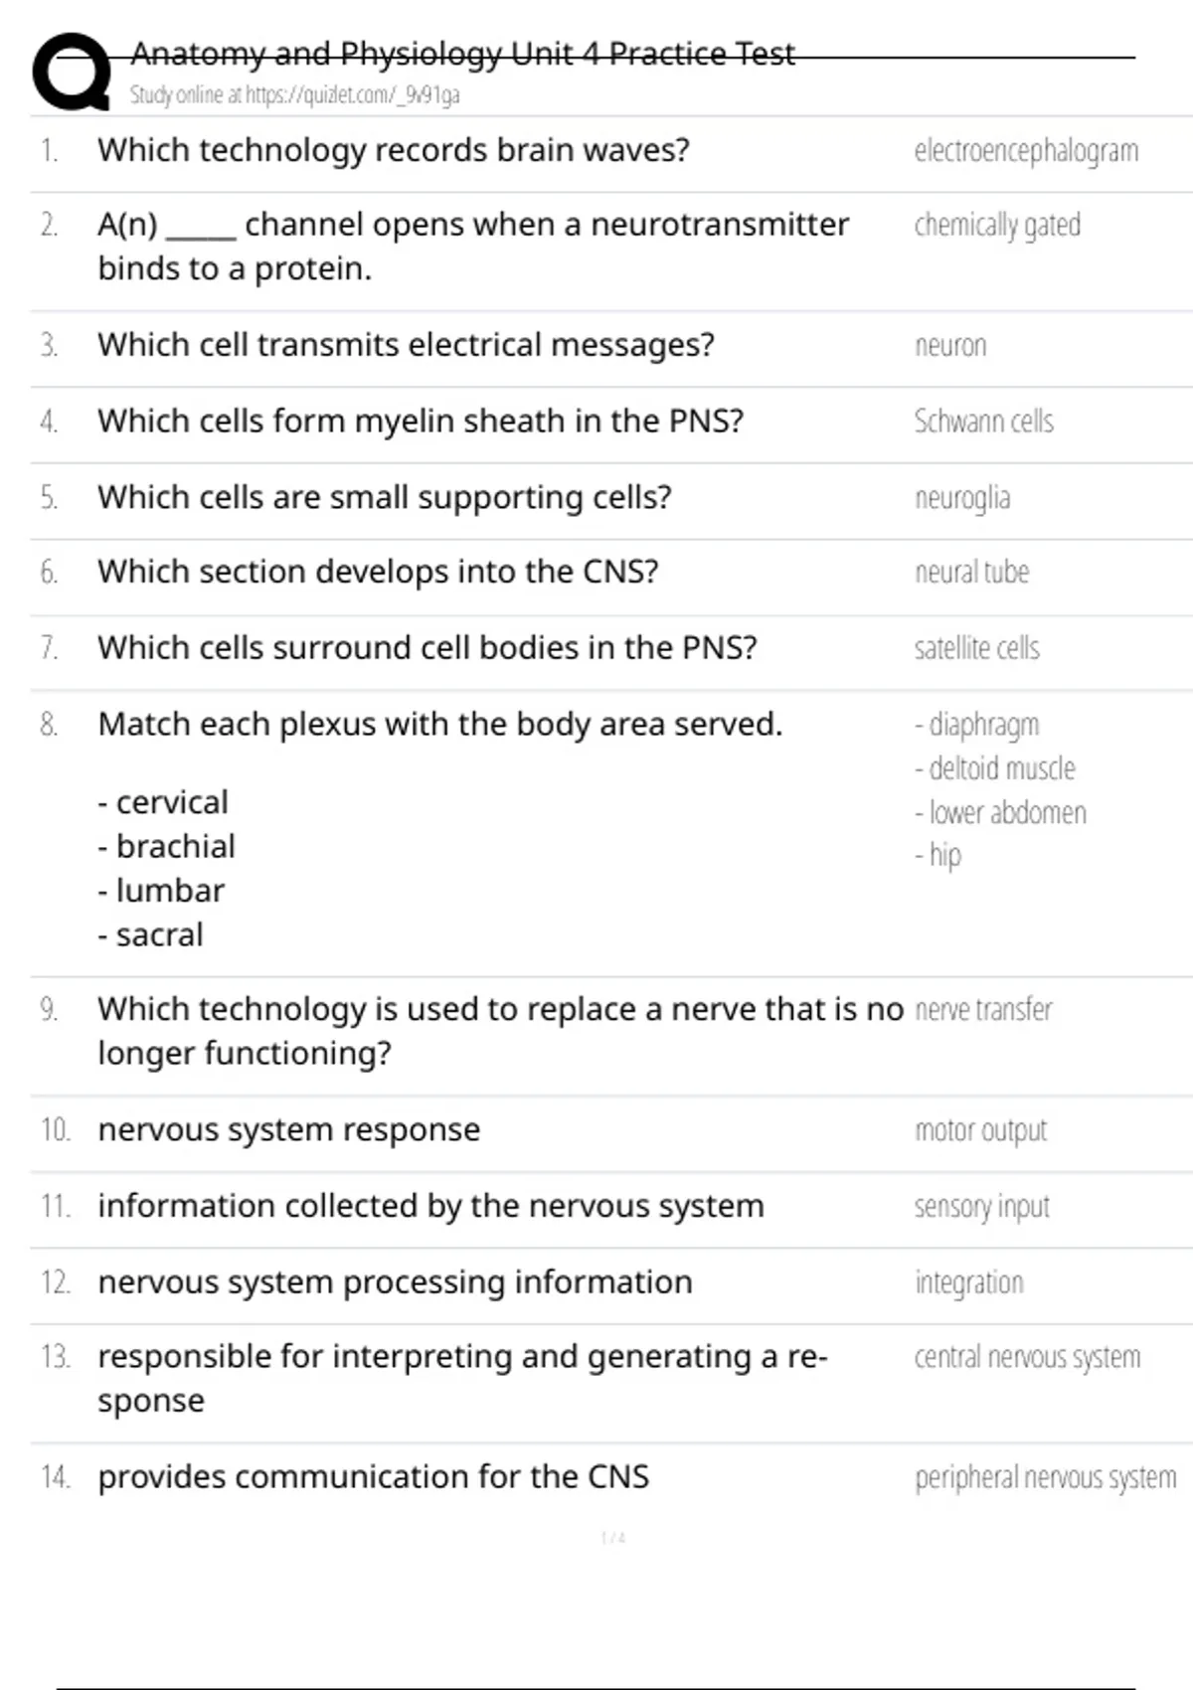Select the neural tube answer
This screenshot has height=1690, width=1193.
coord(971,573)
